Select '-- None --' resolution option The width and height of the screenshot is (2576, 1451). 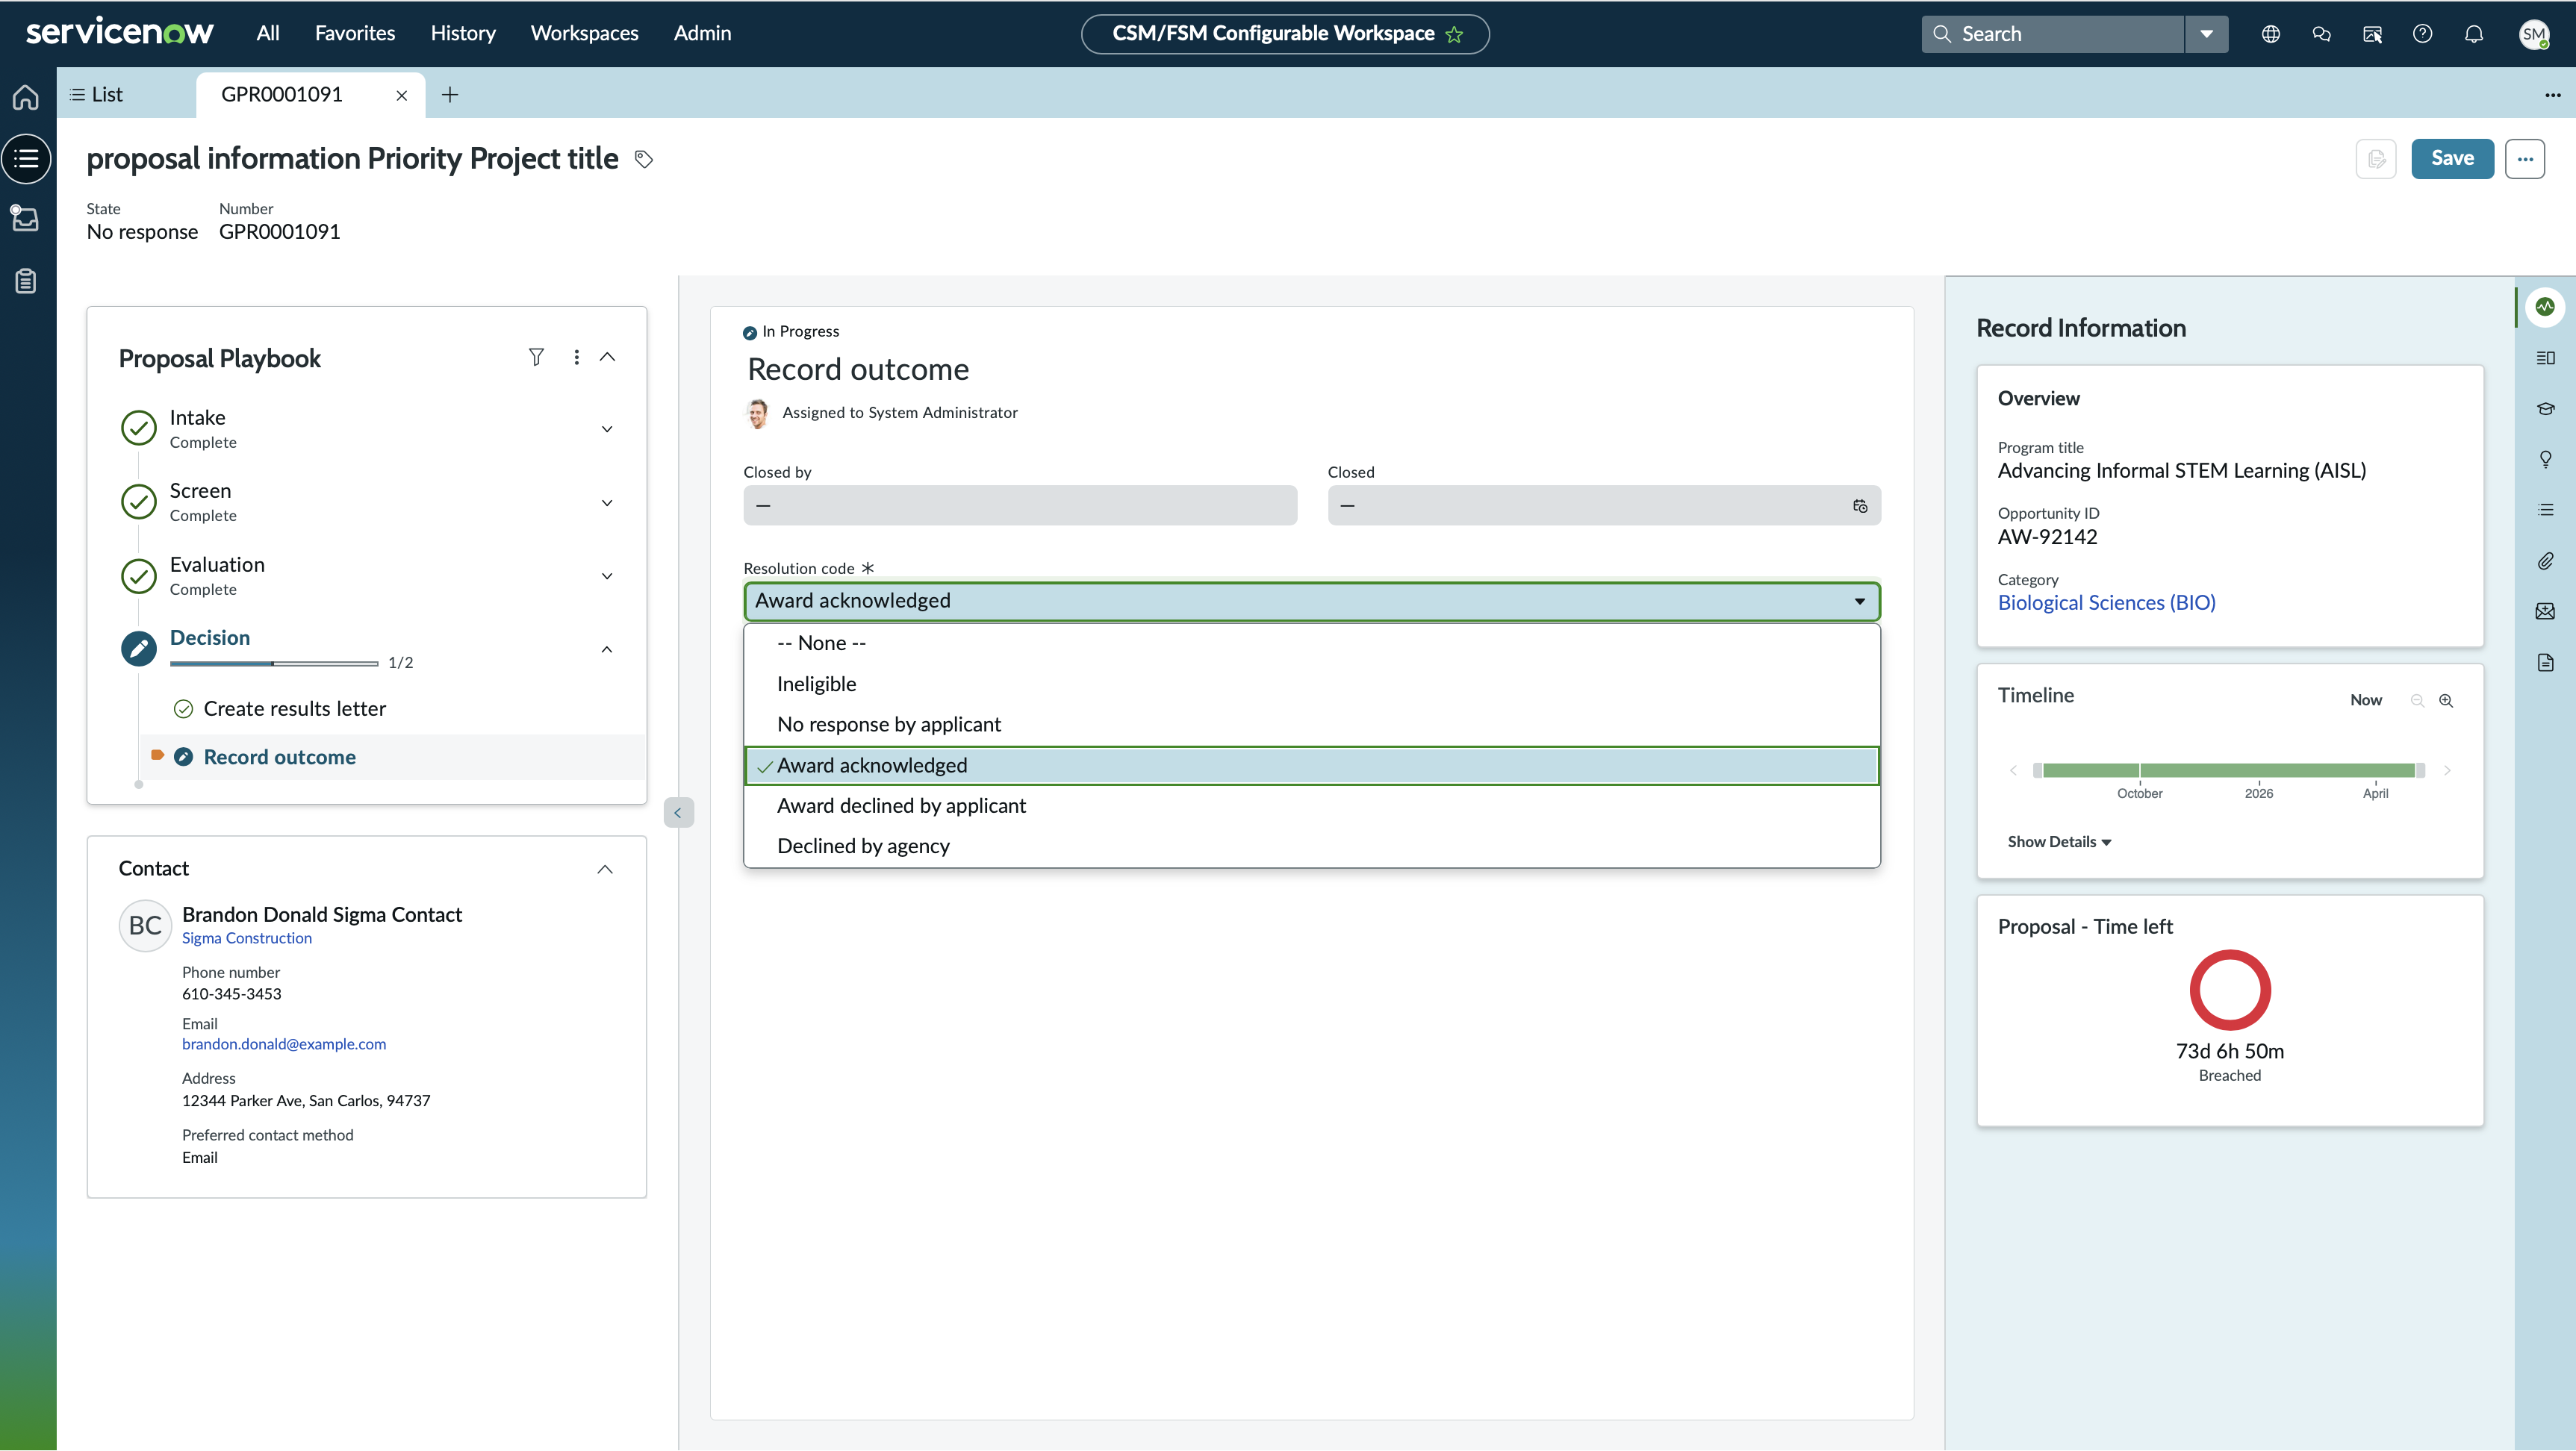(x=1311, y=643)
